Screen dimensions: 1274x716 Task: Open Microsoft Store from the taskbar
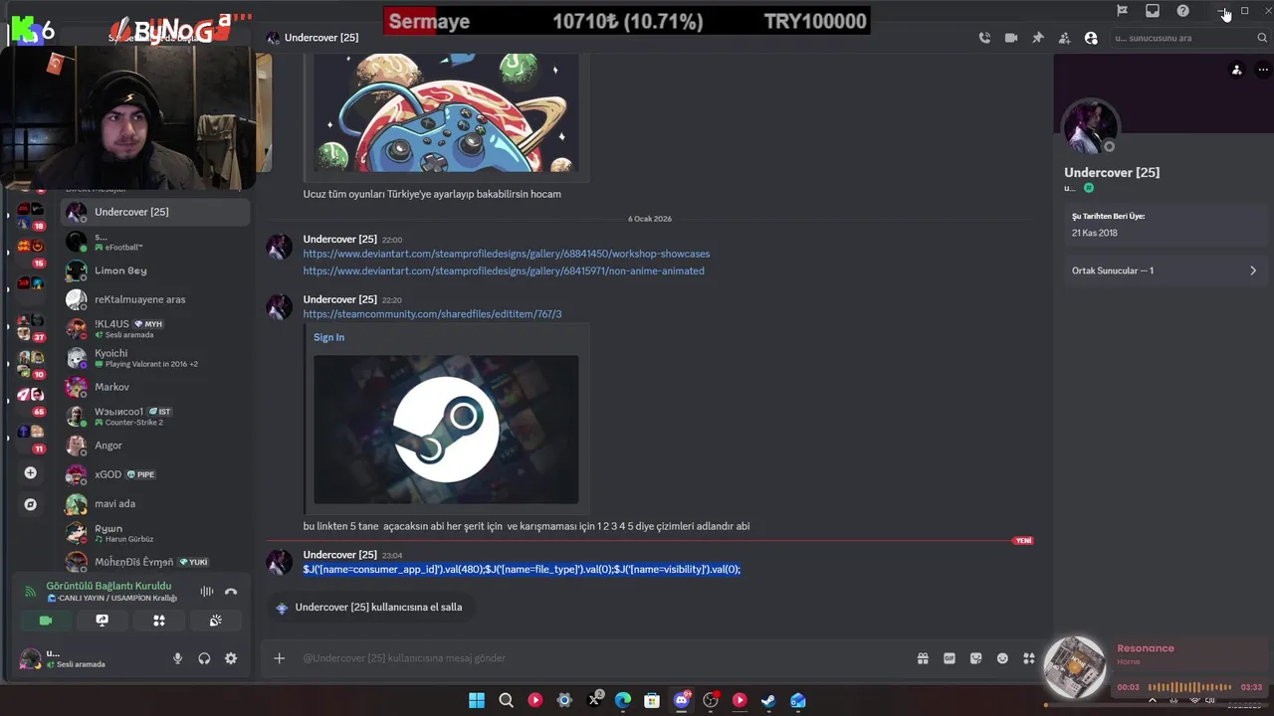click(652, 700)
